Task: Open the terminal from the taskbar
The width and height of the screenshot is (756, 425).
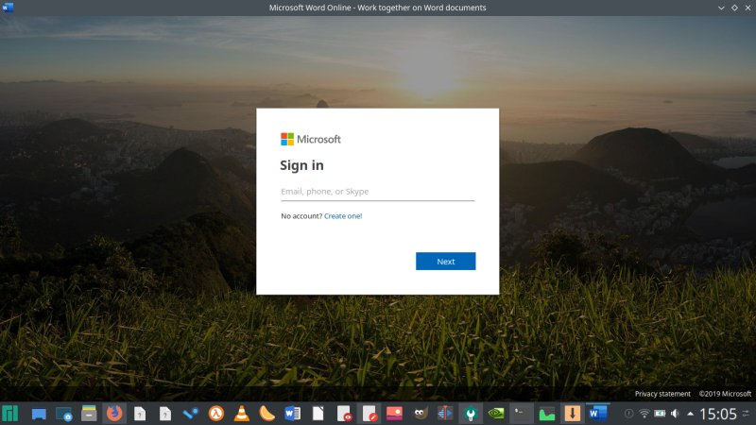Action: click(x=521, y=413)
